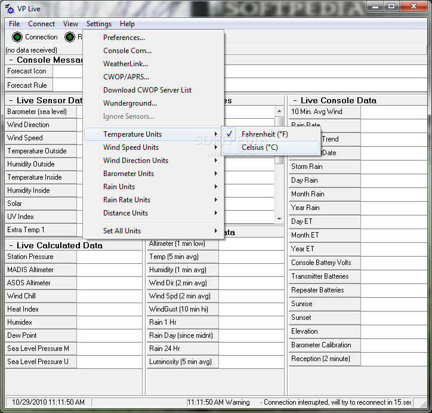Click the UV Index label

point(41,217)
